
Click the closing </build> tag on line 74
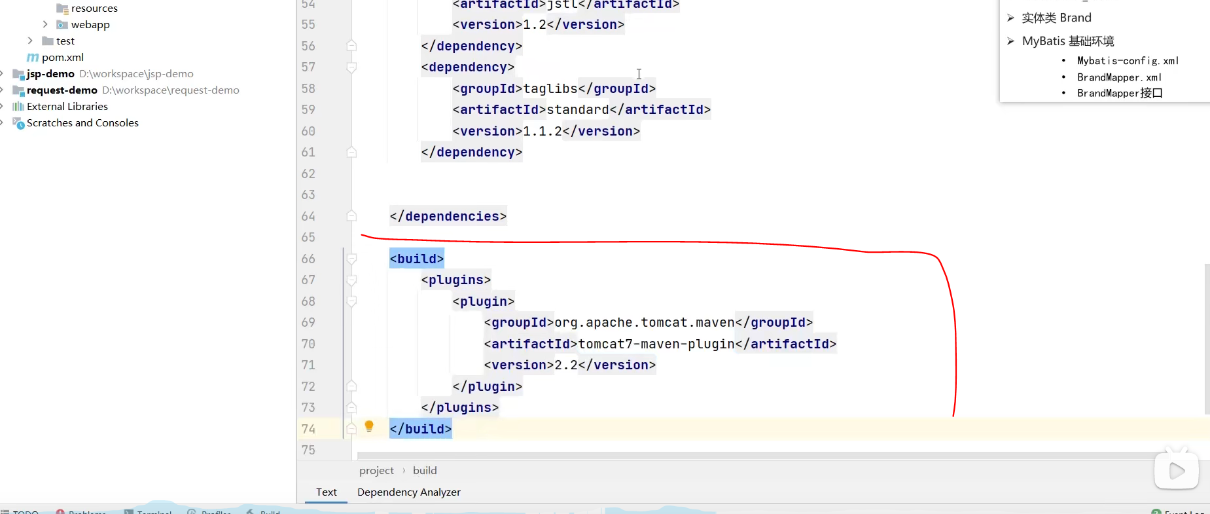[421, 429]
